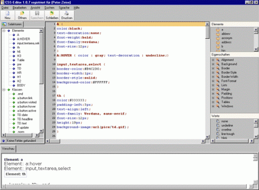259x190 pixels.
Task: Expand the Border-Width property group
Action: 213,77
